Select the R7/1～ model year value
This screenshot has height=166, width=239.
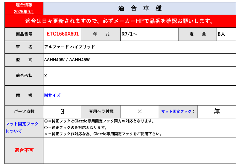coord(130,34)
